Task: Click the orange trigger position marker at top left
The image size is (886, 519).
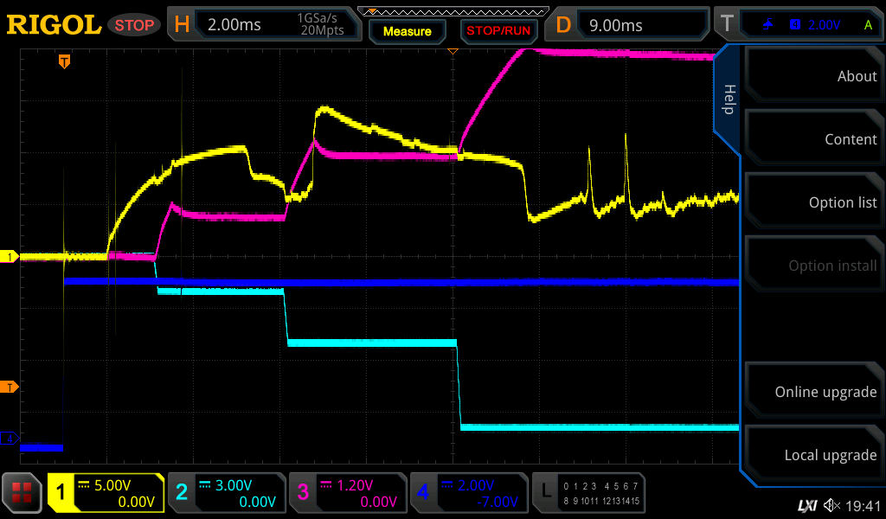Action: pyautogui.click(x=64, y=61)
